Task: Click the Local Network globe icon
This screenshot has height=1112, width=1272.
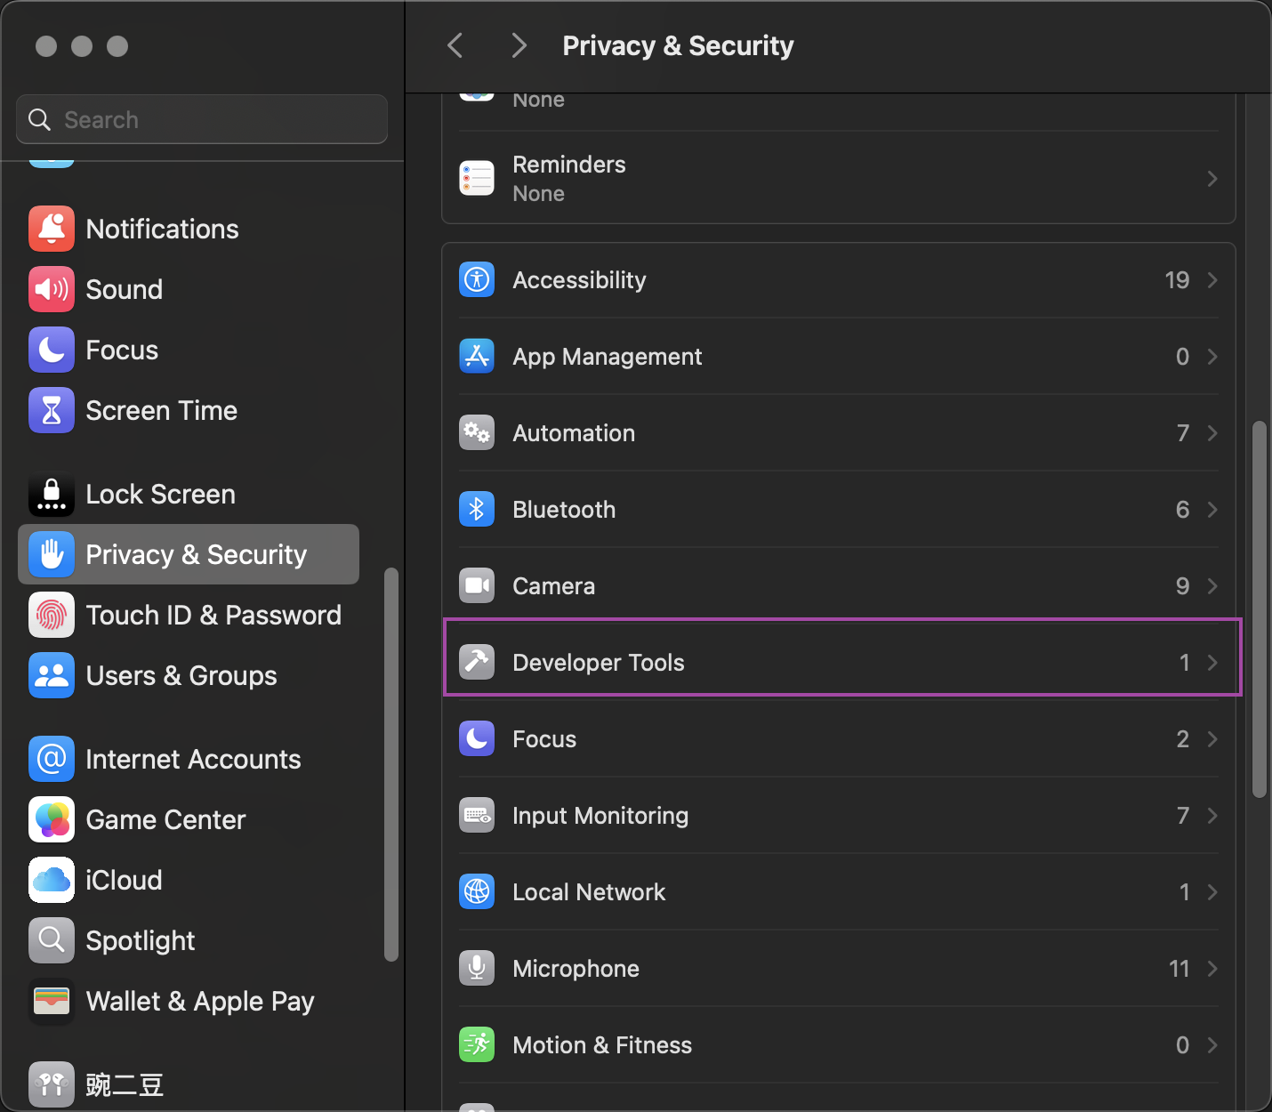Action: (x=477, y=891)
